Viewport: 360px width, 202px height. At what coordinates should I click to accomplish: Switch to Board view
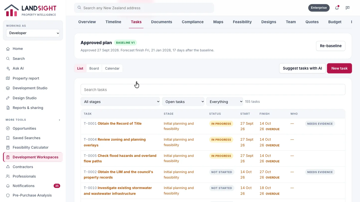[x=94, y=68]
